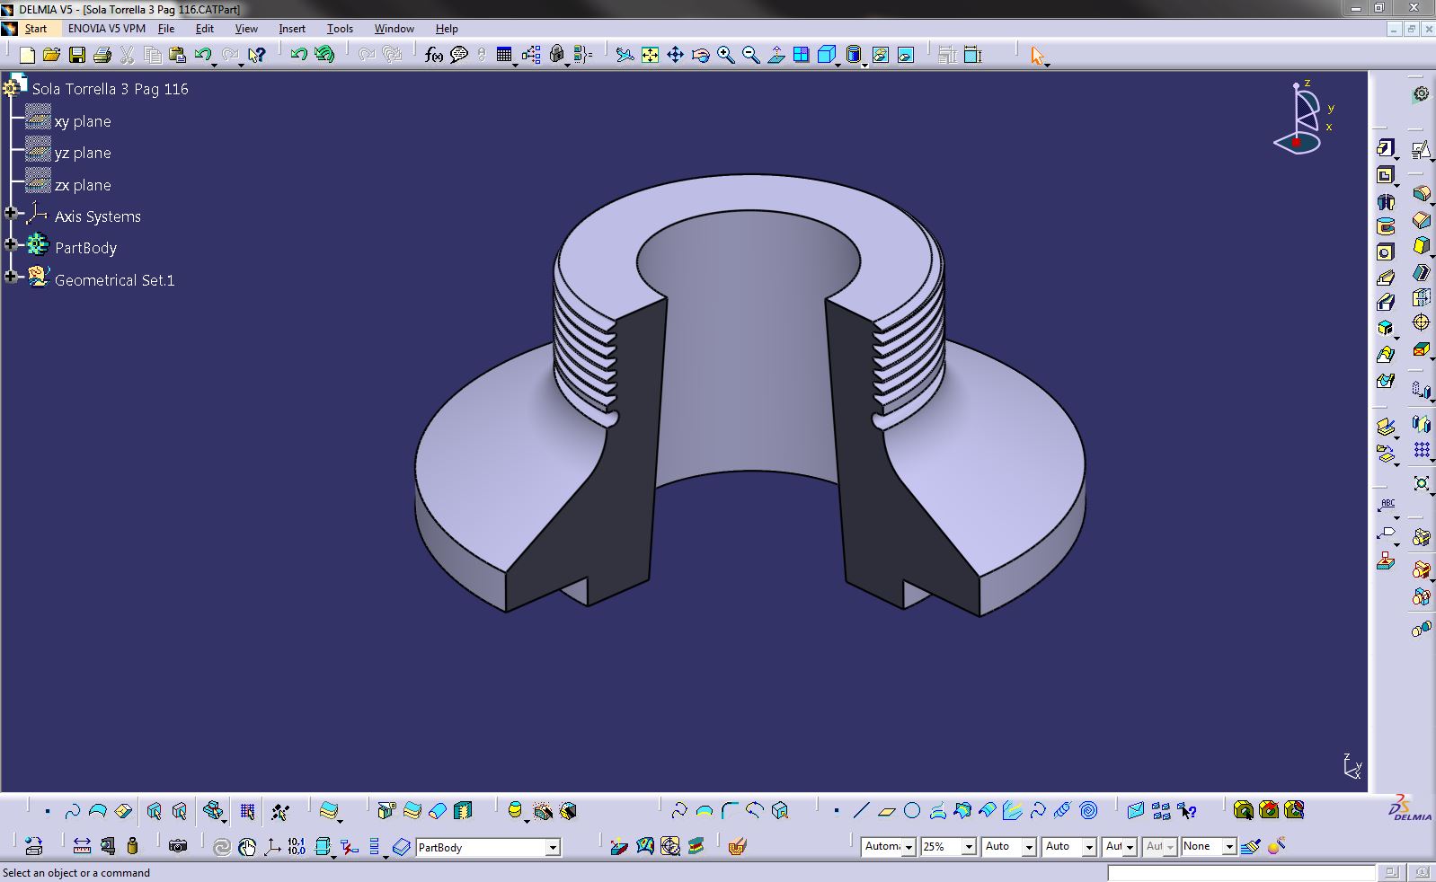Click the Create Multi-View icon

click(801, 55)
